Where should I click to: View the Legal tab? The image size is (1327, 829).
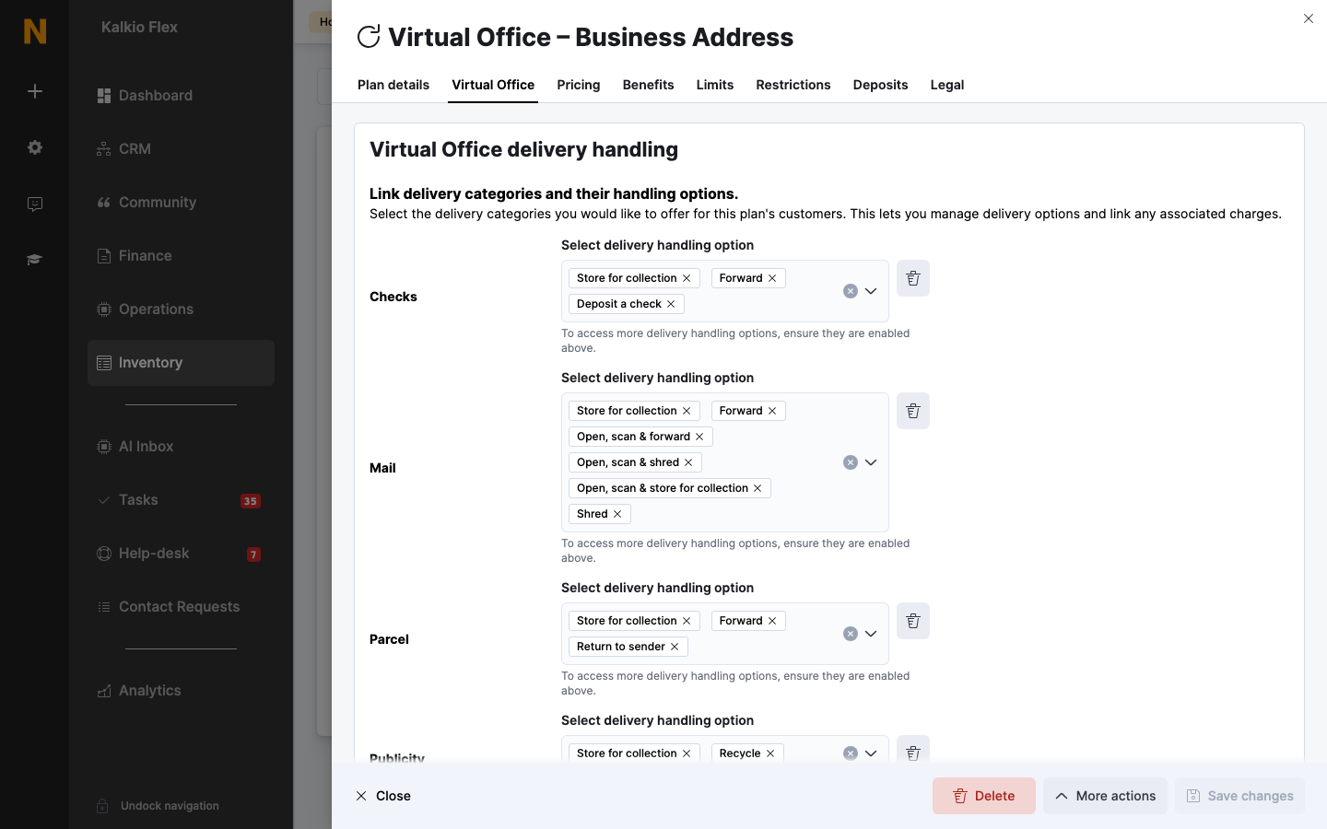pyautogui.click(x=947, y=85)
